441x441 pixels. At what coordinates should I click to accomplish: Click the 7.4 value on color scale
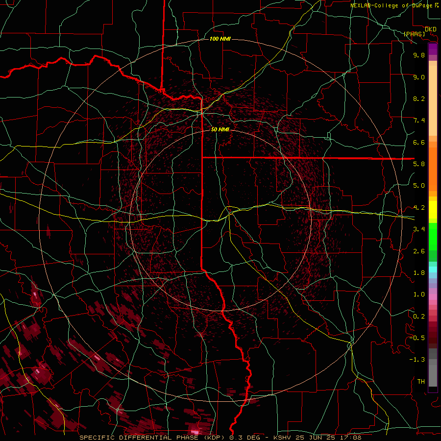pos(419,121)
